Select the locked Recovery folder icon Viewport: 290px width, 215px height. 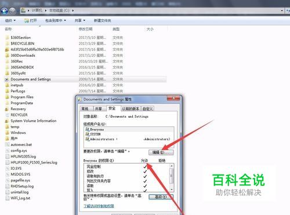[7, 109]
